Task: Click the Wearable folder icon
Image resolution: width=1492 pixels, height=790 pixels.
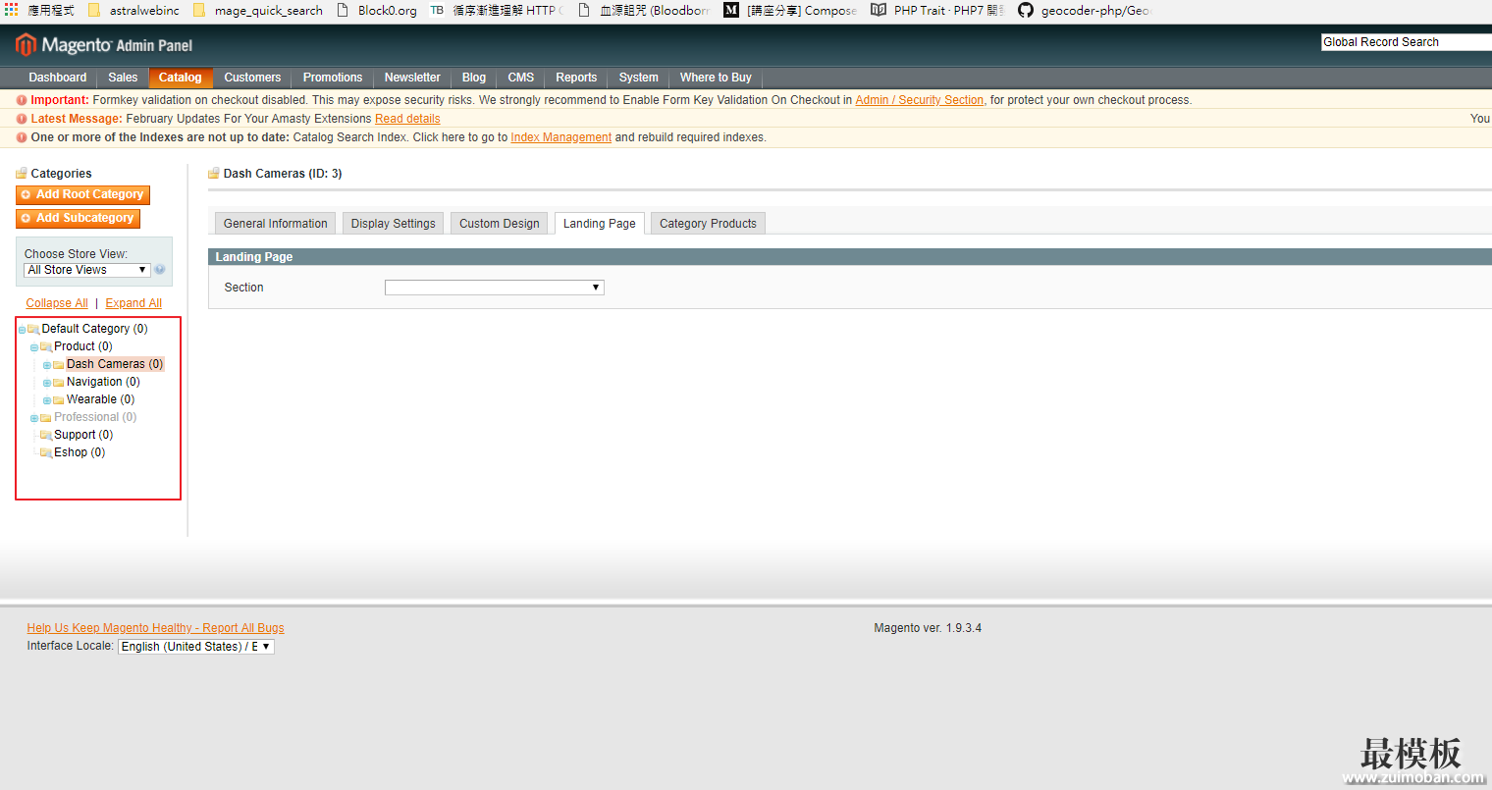Action: pos(58,399)
